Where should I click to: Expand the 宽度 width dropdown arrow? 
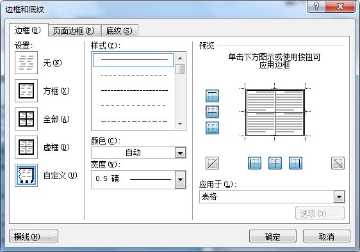(180, 180)
